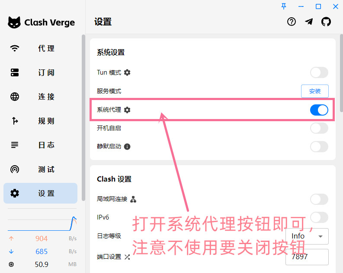The width and height of the screenshot is (343, 273).
Task: Click the info icon next to 静默启动
Action: click(127, 147)
